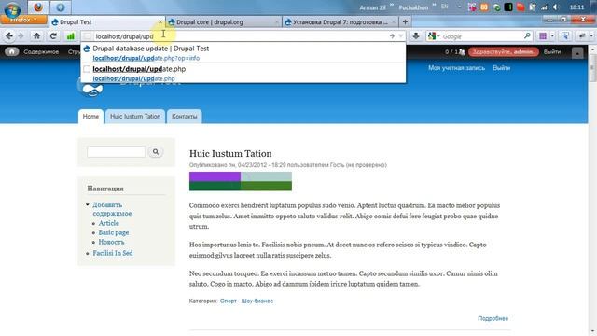Open the Article sidebar link
This screenshot has width=597, height=336.
(x=109, y=223)
